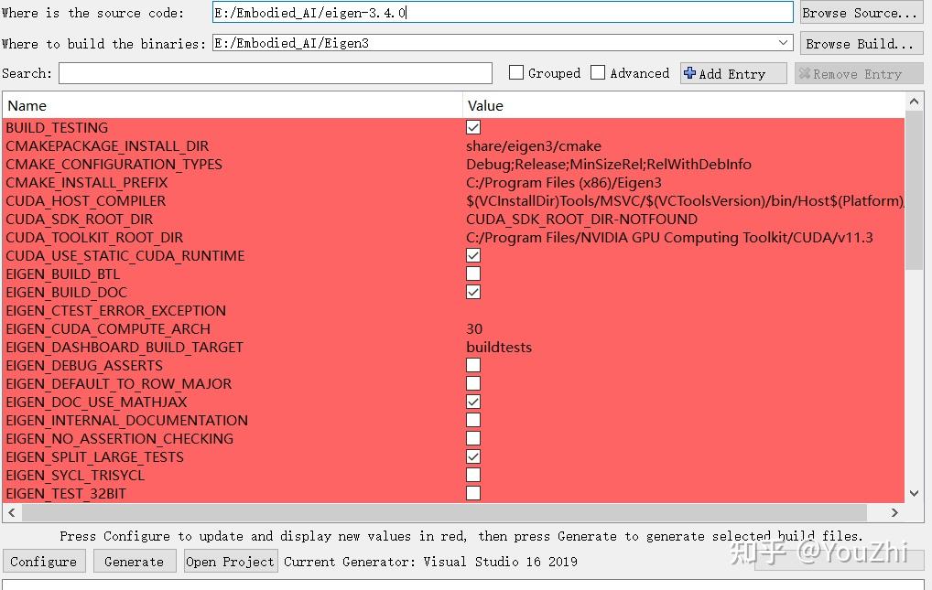Disable the BUILD_TESTING checkbox

[473, 127]
